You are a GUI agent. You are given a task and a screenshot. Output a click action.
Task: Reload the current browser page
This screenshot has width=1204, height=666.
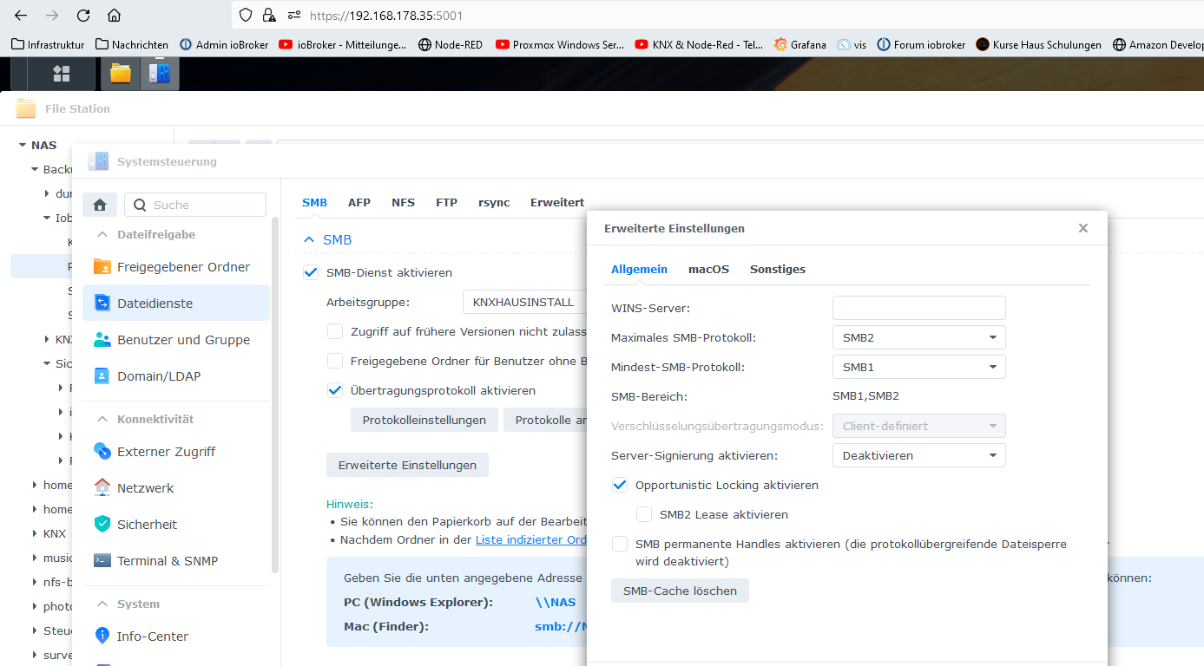tap(83, 15)
